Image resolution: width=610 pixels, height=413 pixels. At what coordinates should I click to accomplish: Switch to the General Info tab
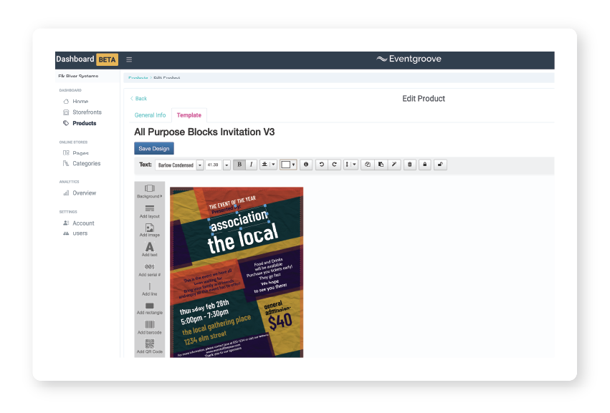[x=150, y=115]
